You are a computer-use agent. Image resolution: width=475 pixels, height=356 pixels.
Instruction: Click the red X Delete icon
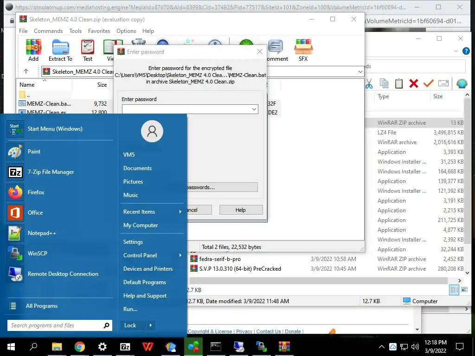(413, 83)
